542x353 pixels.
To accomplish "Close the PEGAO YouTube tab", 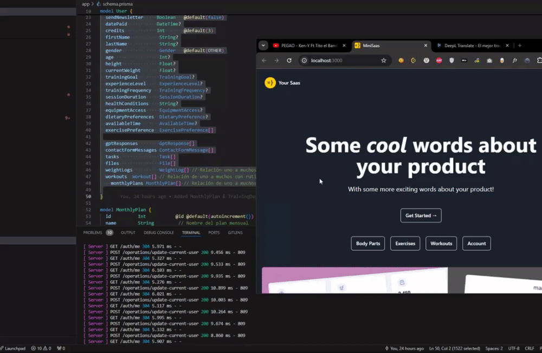I will tap(344, 45).
